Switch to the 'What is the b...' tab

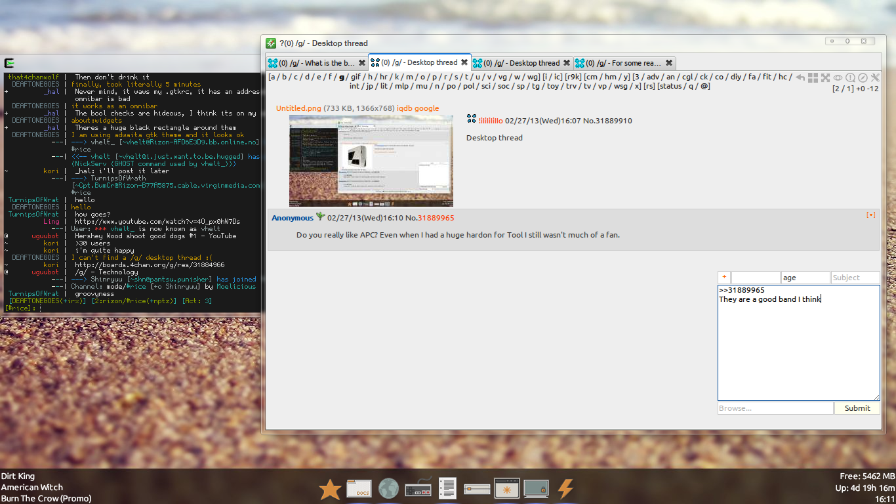coord(317,63)
